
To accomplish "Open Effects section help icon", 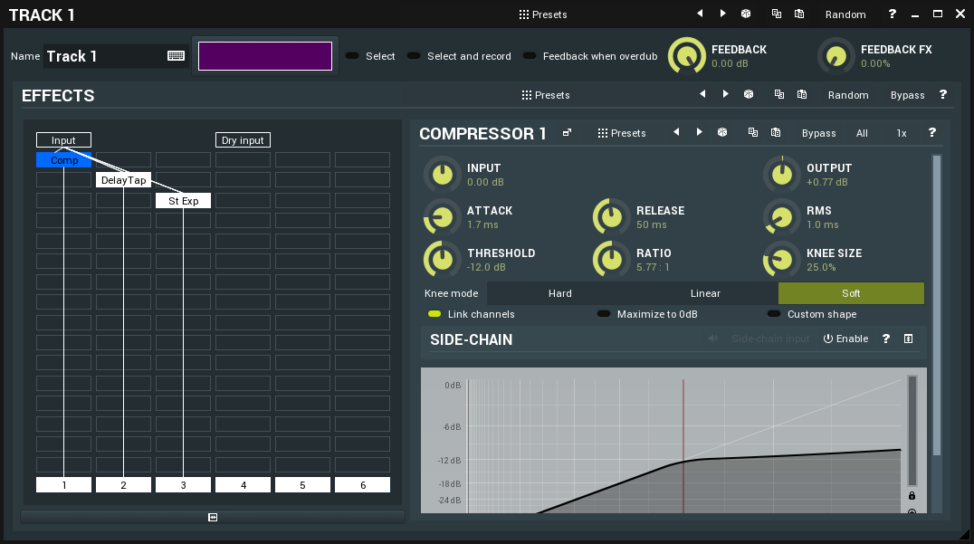I will [943, 94].
